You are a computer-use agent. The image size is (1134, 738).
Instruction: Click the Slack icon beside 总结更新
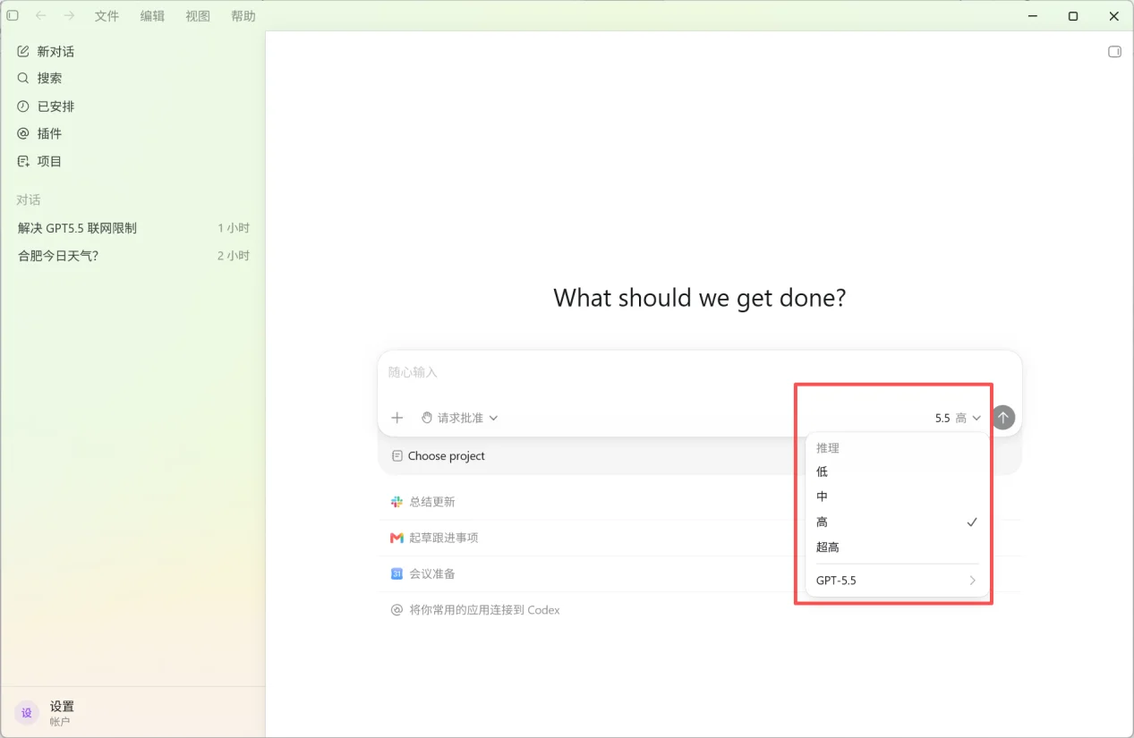pos(396,502)
